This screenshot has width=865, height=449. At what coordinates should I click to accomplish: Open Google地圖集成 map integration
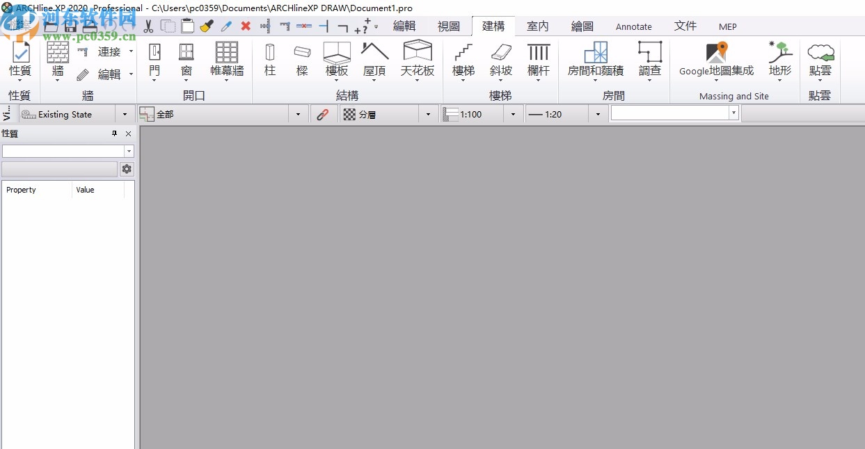click(x=716, y=60)
